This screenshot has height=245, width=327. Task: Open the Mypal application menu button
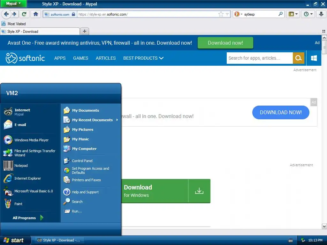(x=13, y=4)
